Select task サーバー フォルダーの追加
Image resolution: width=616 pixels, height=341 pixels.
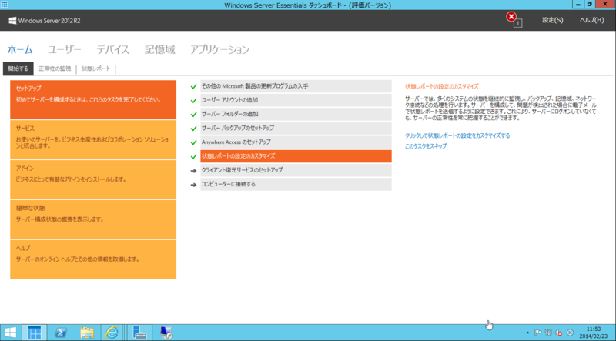click(296, 115)
